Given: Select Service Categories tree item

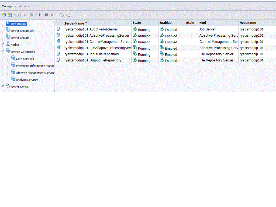Looking at the screenshot, I should tap(23, 52).
